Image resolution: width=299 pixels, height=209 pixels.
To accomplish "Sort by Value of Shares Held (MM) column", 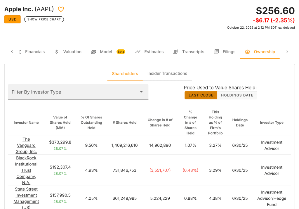I will pyautogui.click(x=60, y=122).
